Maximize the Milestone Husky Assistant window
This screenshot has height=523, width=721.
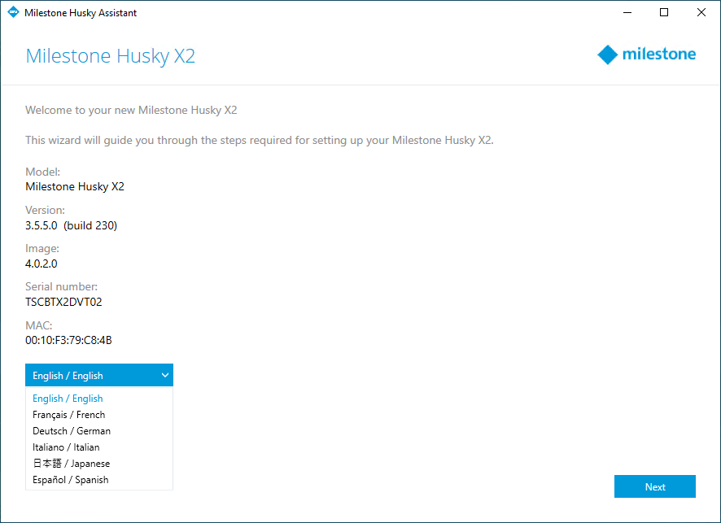663,12
